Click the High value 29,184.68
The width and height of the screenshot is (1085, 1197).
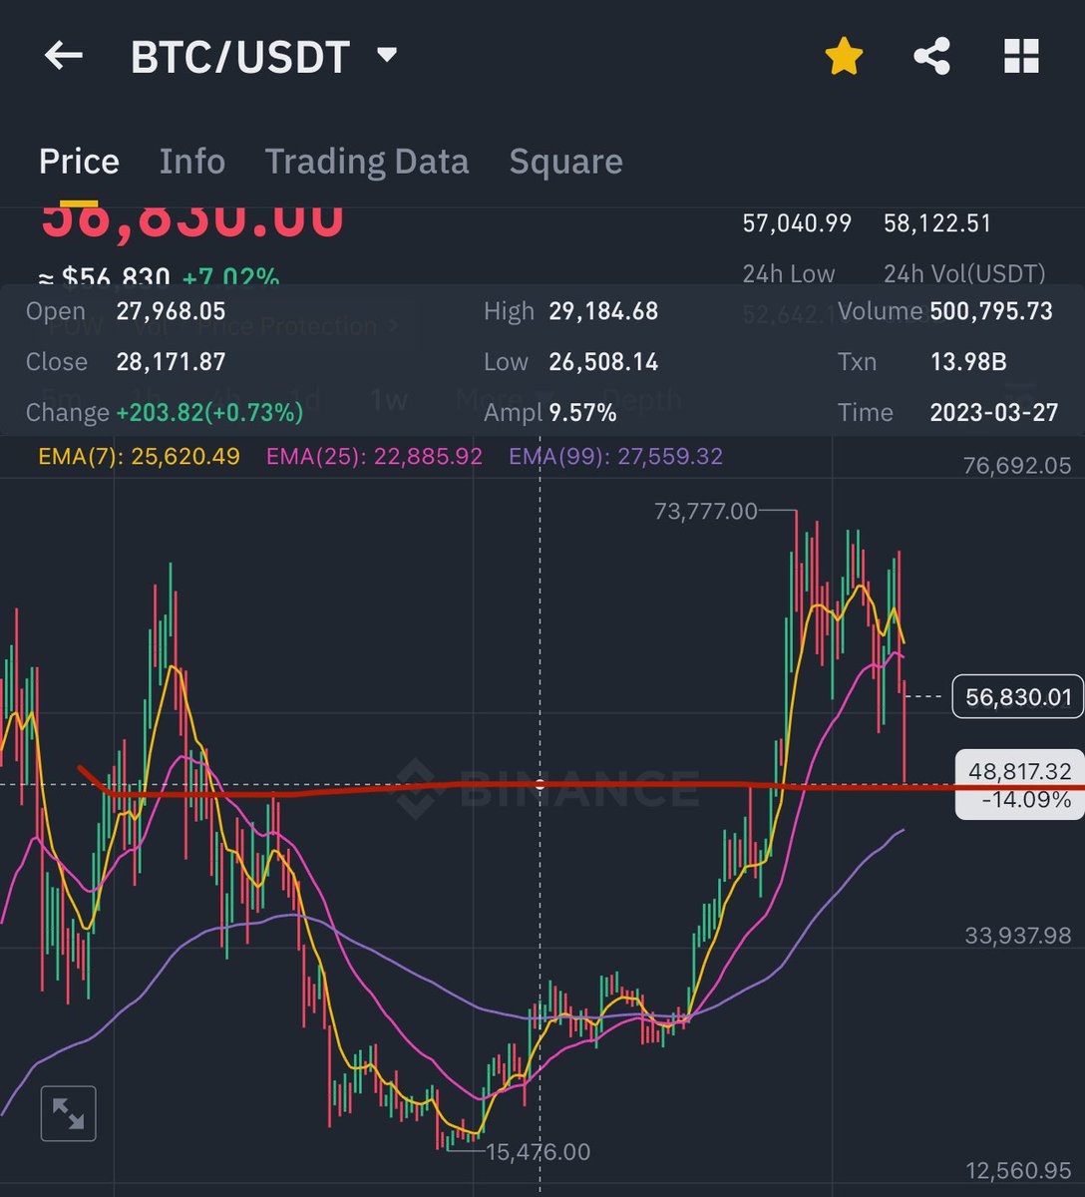click(603, 311)
